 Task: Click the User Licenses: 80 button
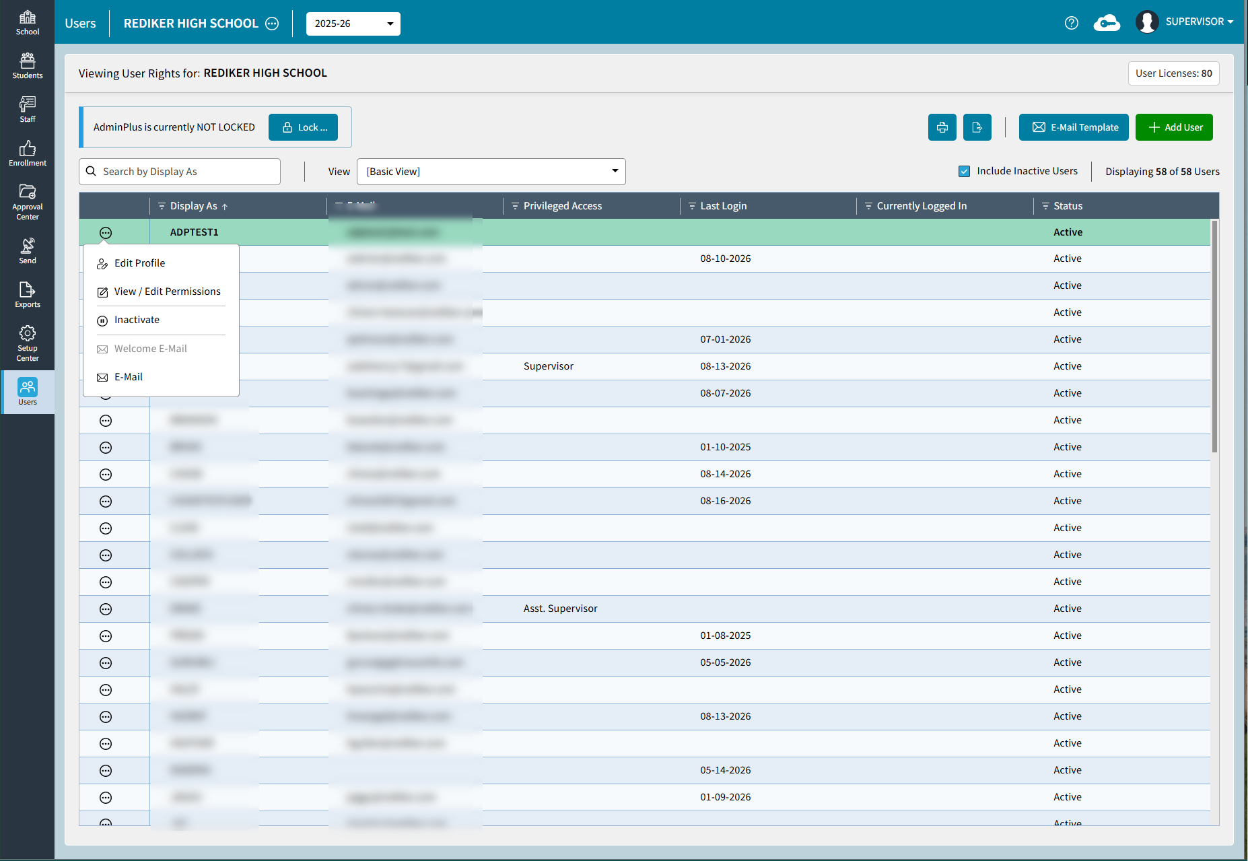[x=1174, y=73]
